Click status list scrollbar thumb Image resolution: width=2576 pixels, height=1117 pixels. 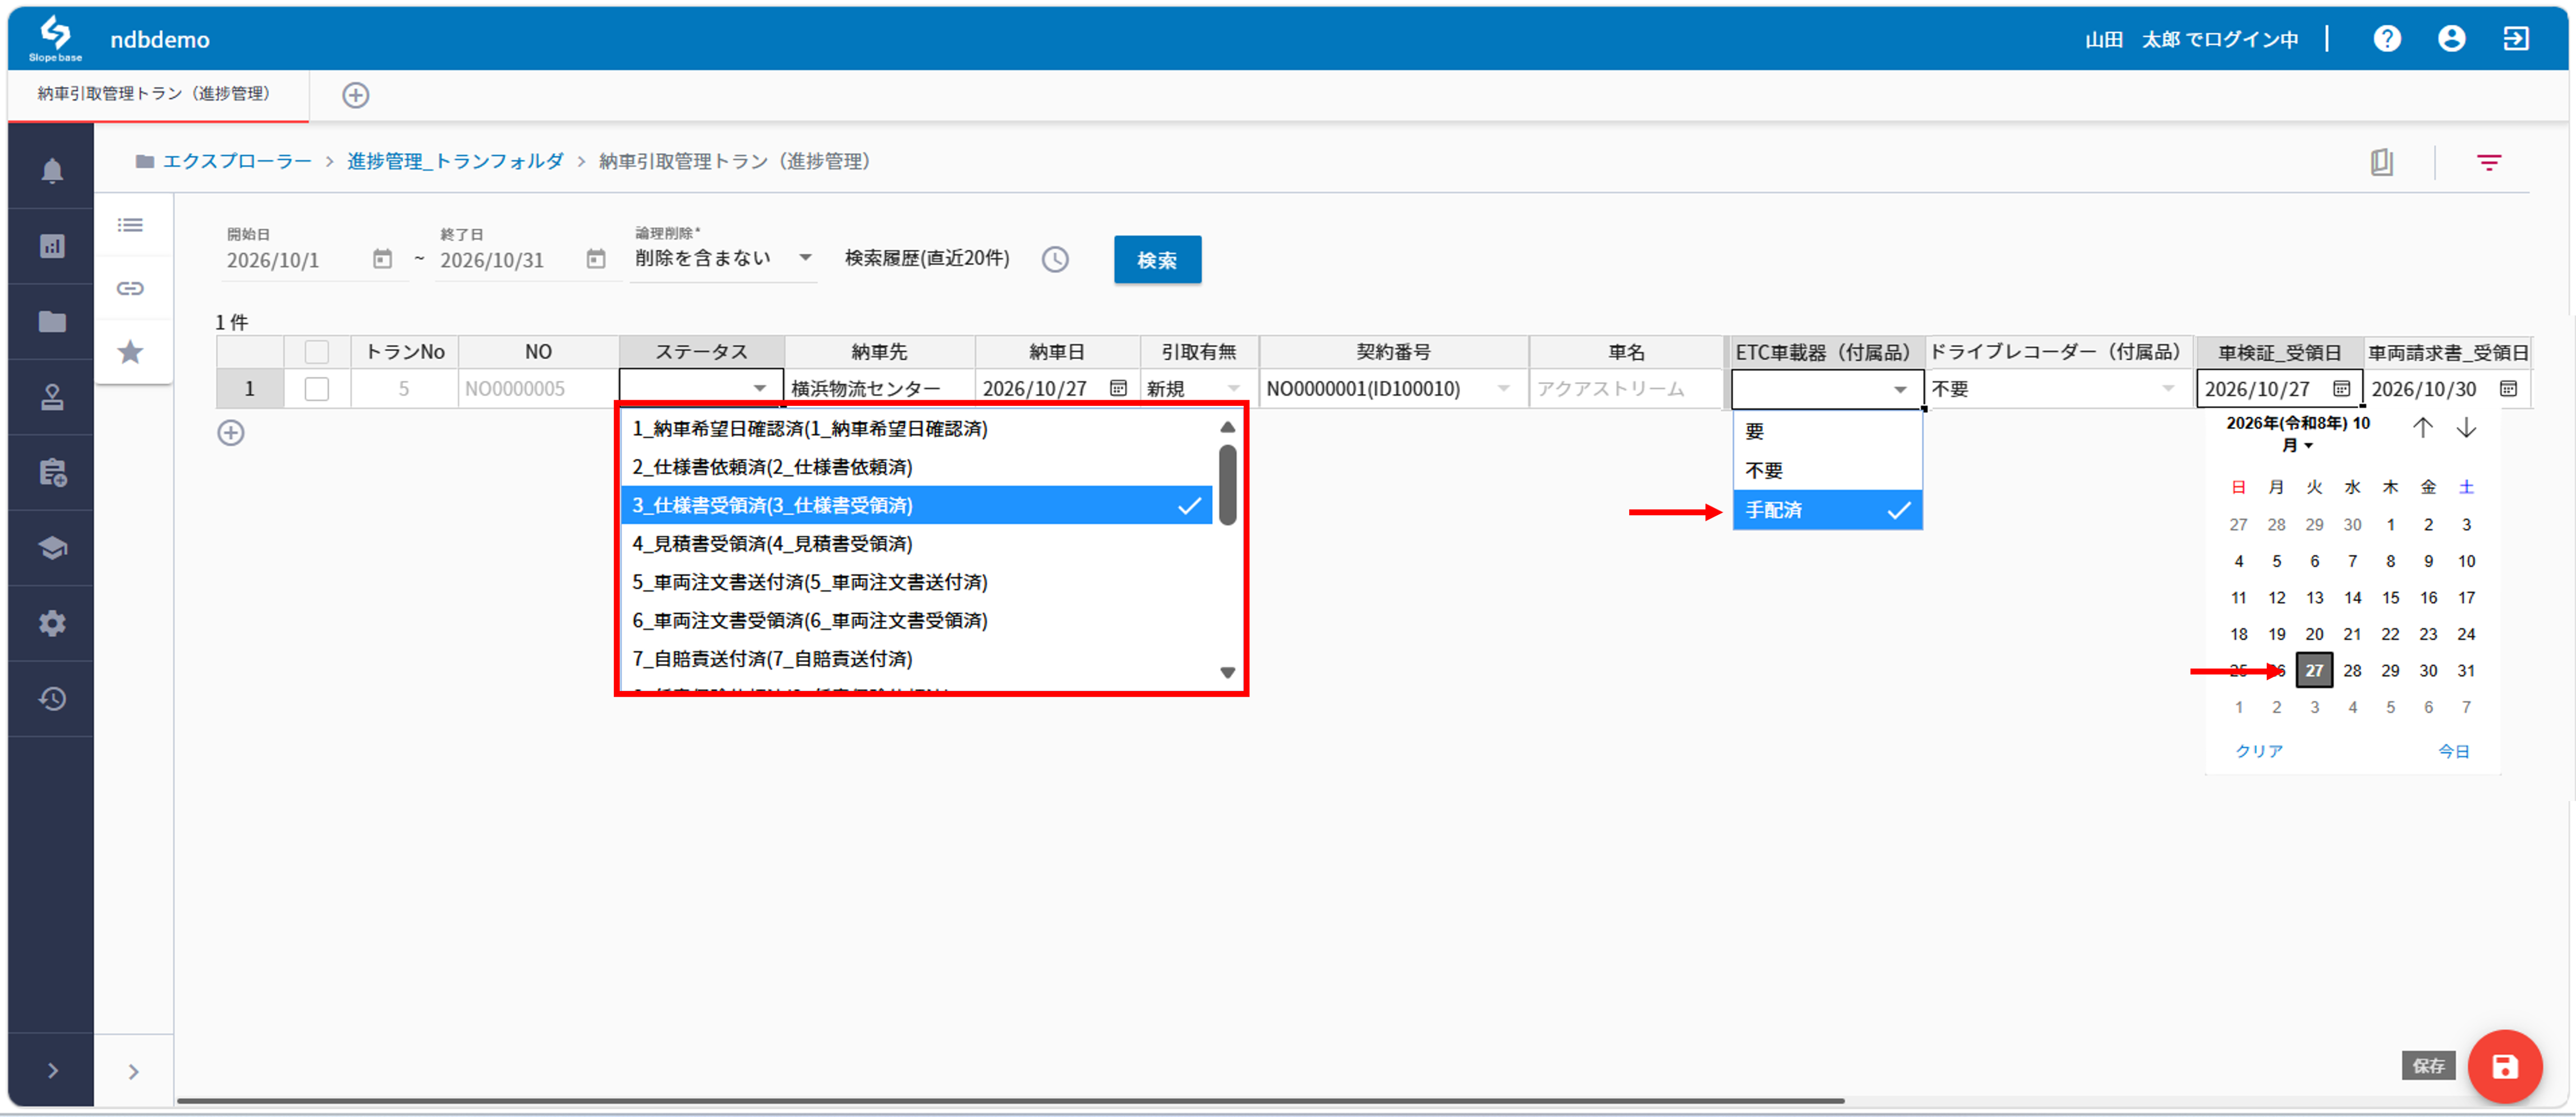(1227, 484)
